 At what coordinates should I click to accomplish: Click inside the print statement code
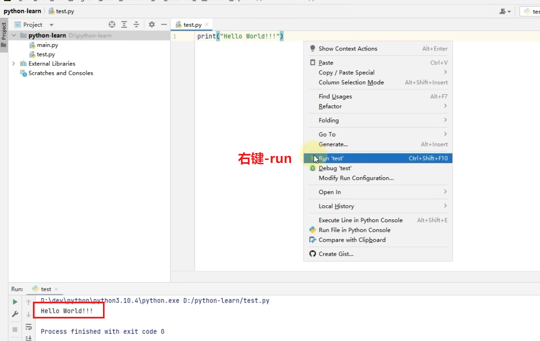click(240, 36)
